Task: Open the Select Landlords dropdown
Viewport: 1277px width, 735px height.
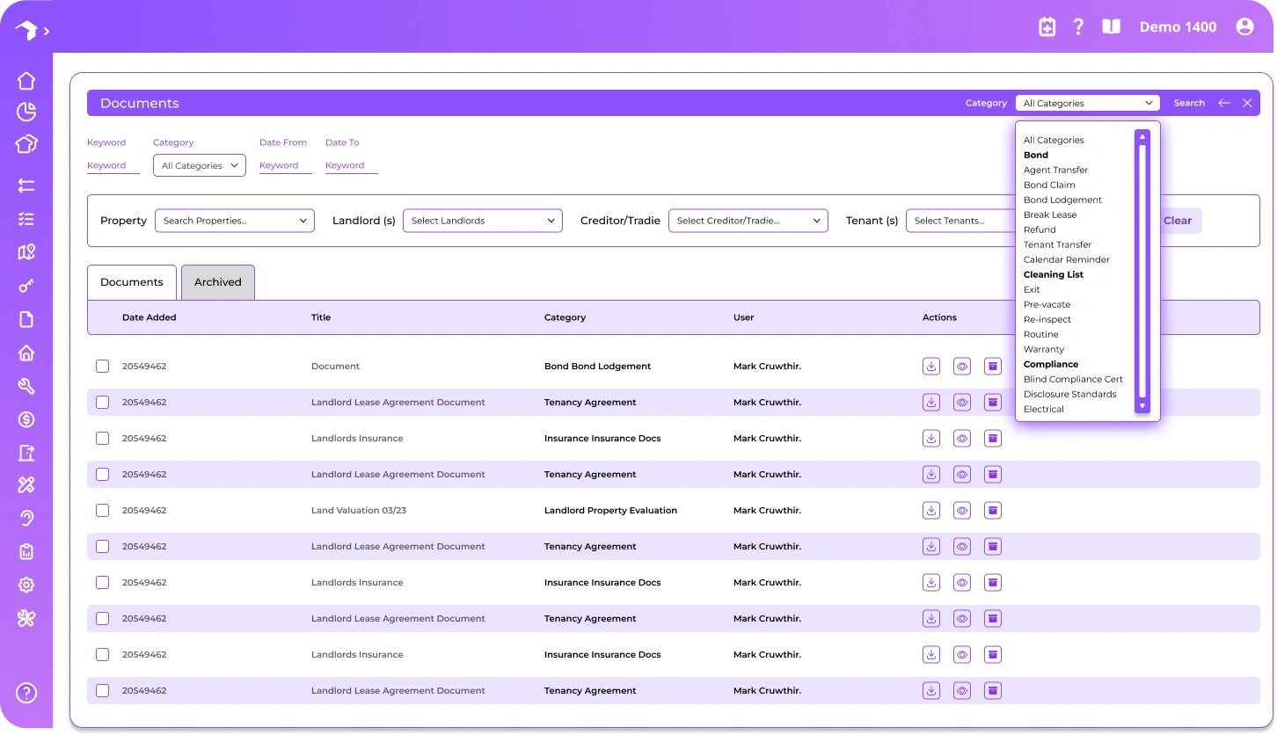Action: pos(482,221)
